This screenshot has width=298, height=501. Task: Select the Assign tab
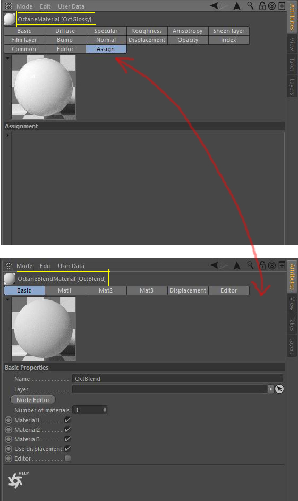coord(106,49)
